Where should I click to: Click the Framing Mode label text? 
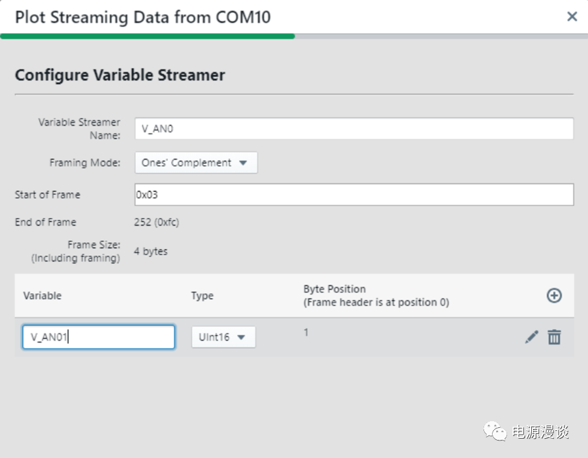point(85,162)
